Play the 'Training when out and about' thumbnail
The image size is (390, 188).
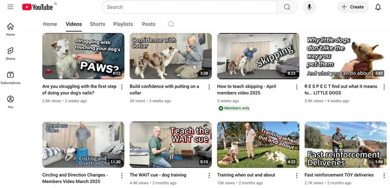(258, 145)
